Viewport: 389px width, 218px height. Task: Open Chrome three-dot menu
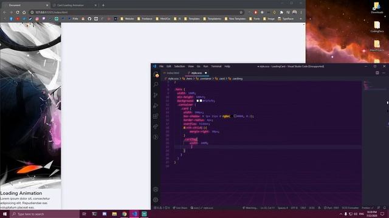[x=301, y=12]
